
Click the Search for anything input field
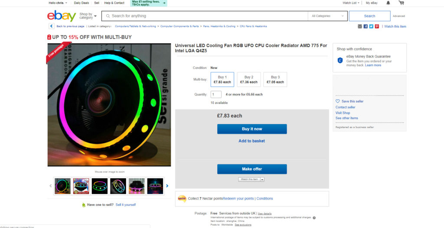tap(204, 16)
